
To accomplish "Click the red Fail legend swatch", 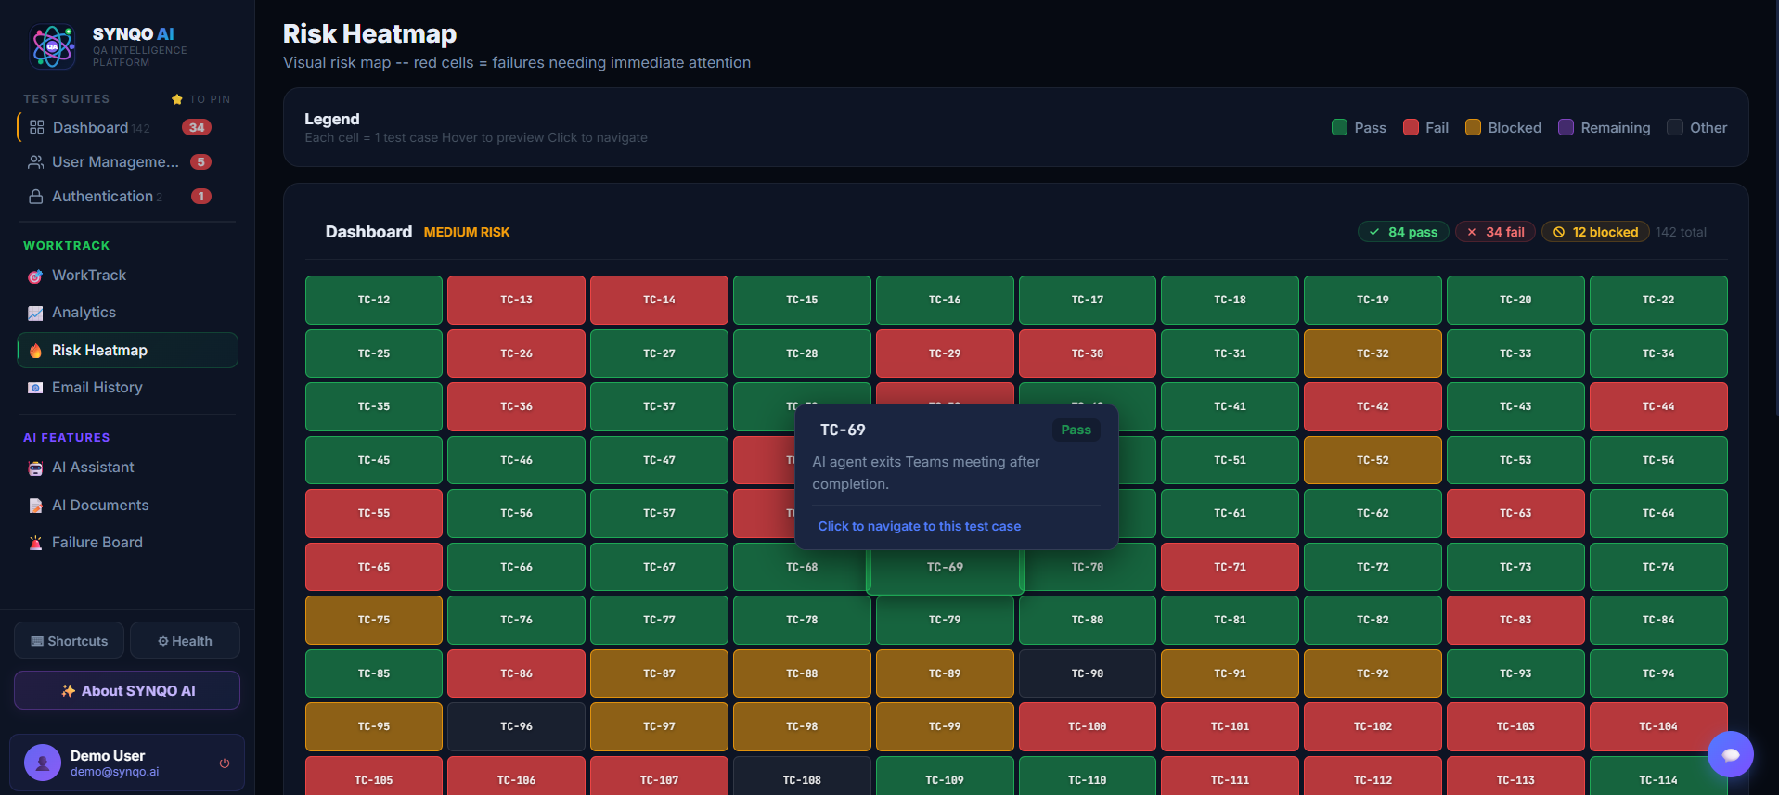I will 1411,127.
